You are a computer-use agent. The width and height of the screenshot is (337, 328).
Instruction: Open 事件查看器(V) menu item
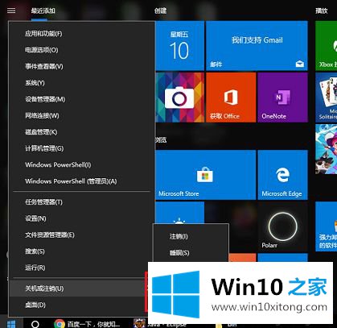tap(81, 66)
